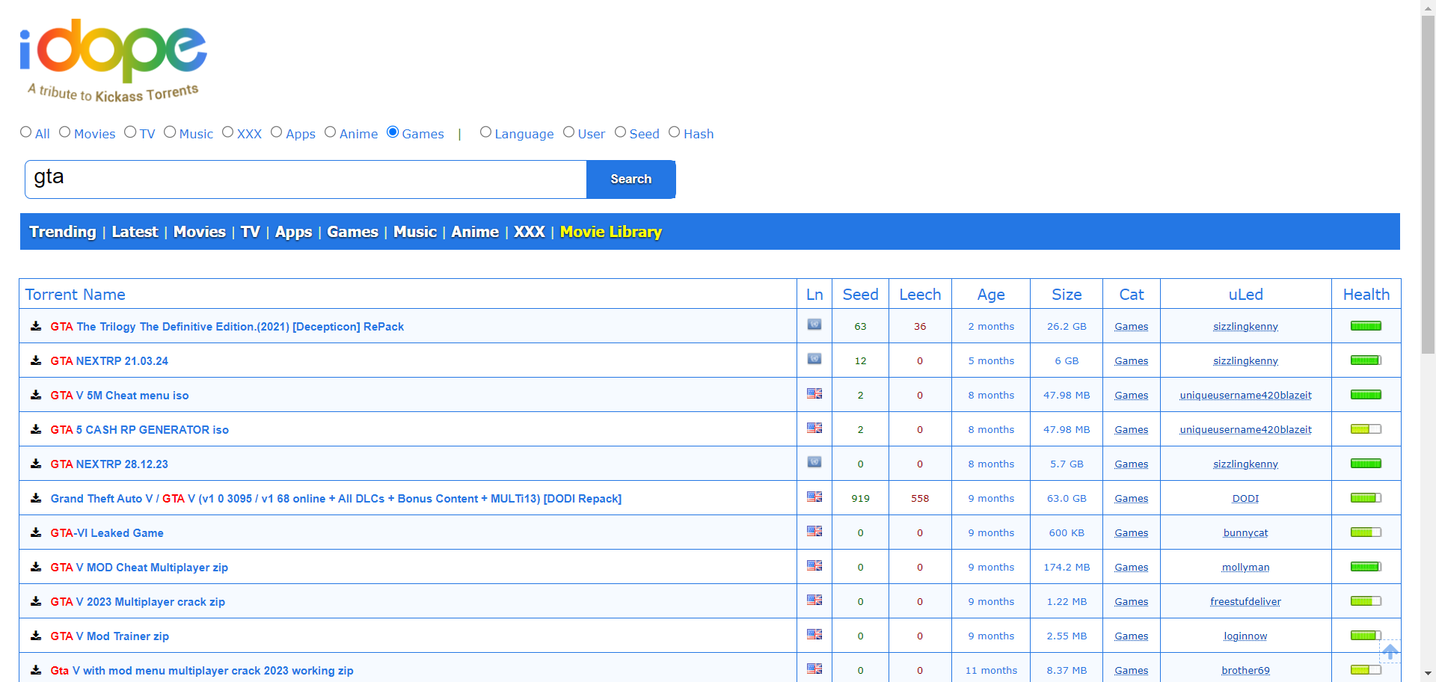Viewport: 1436px width, 682px height.
Task: Open GTA The Trilogy Definitive Edition torrent link
Action: [227, 327]
